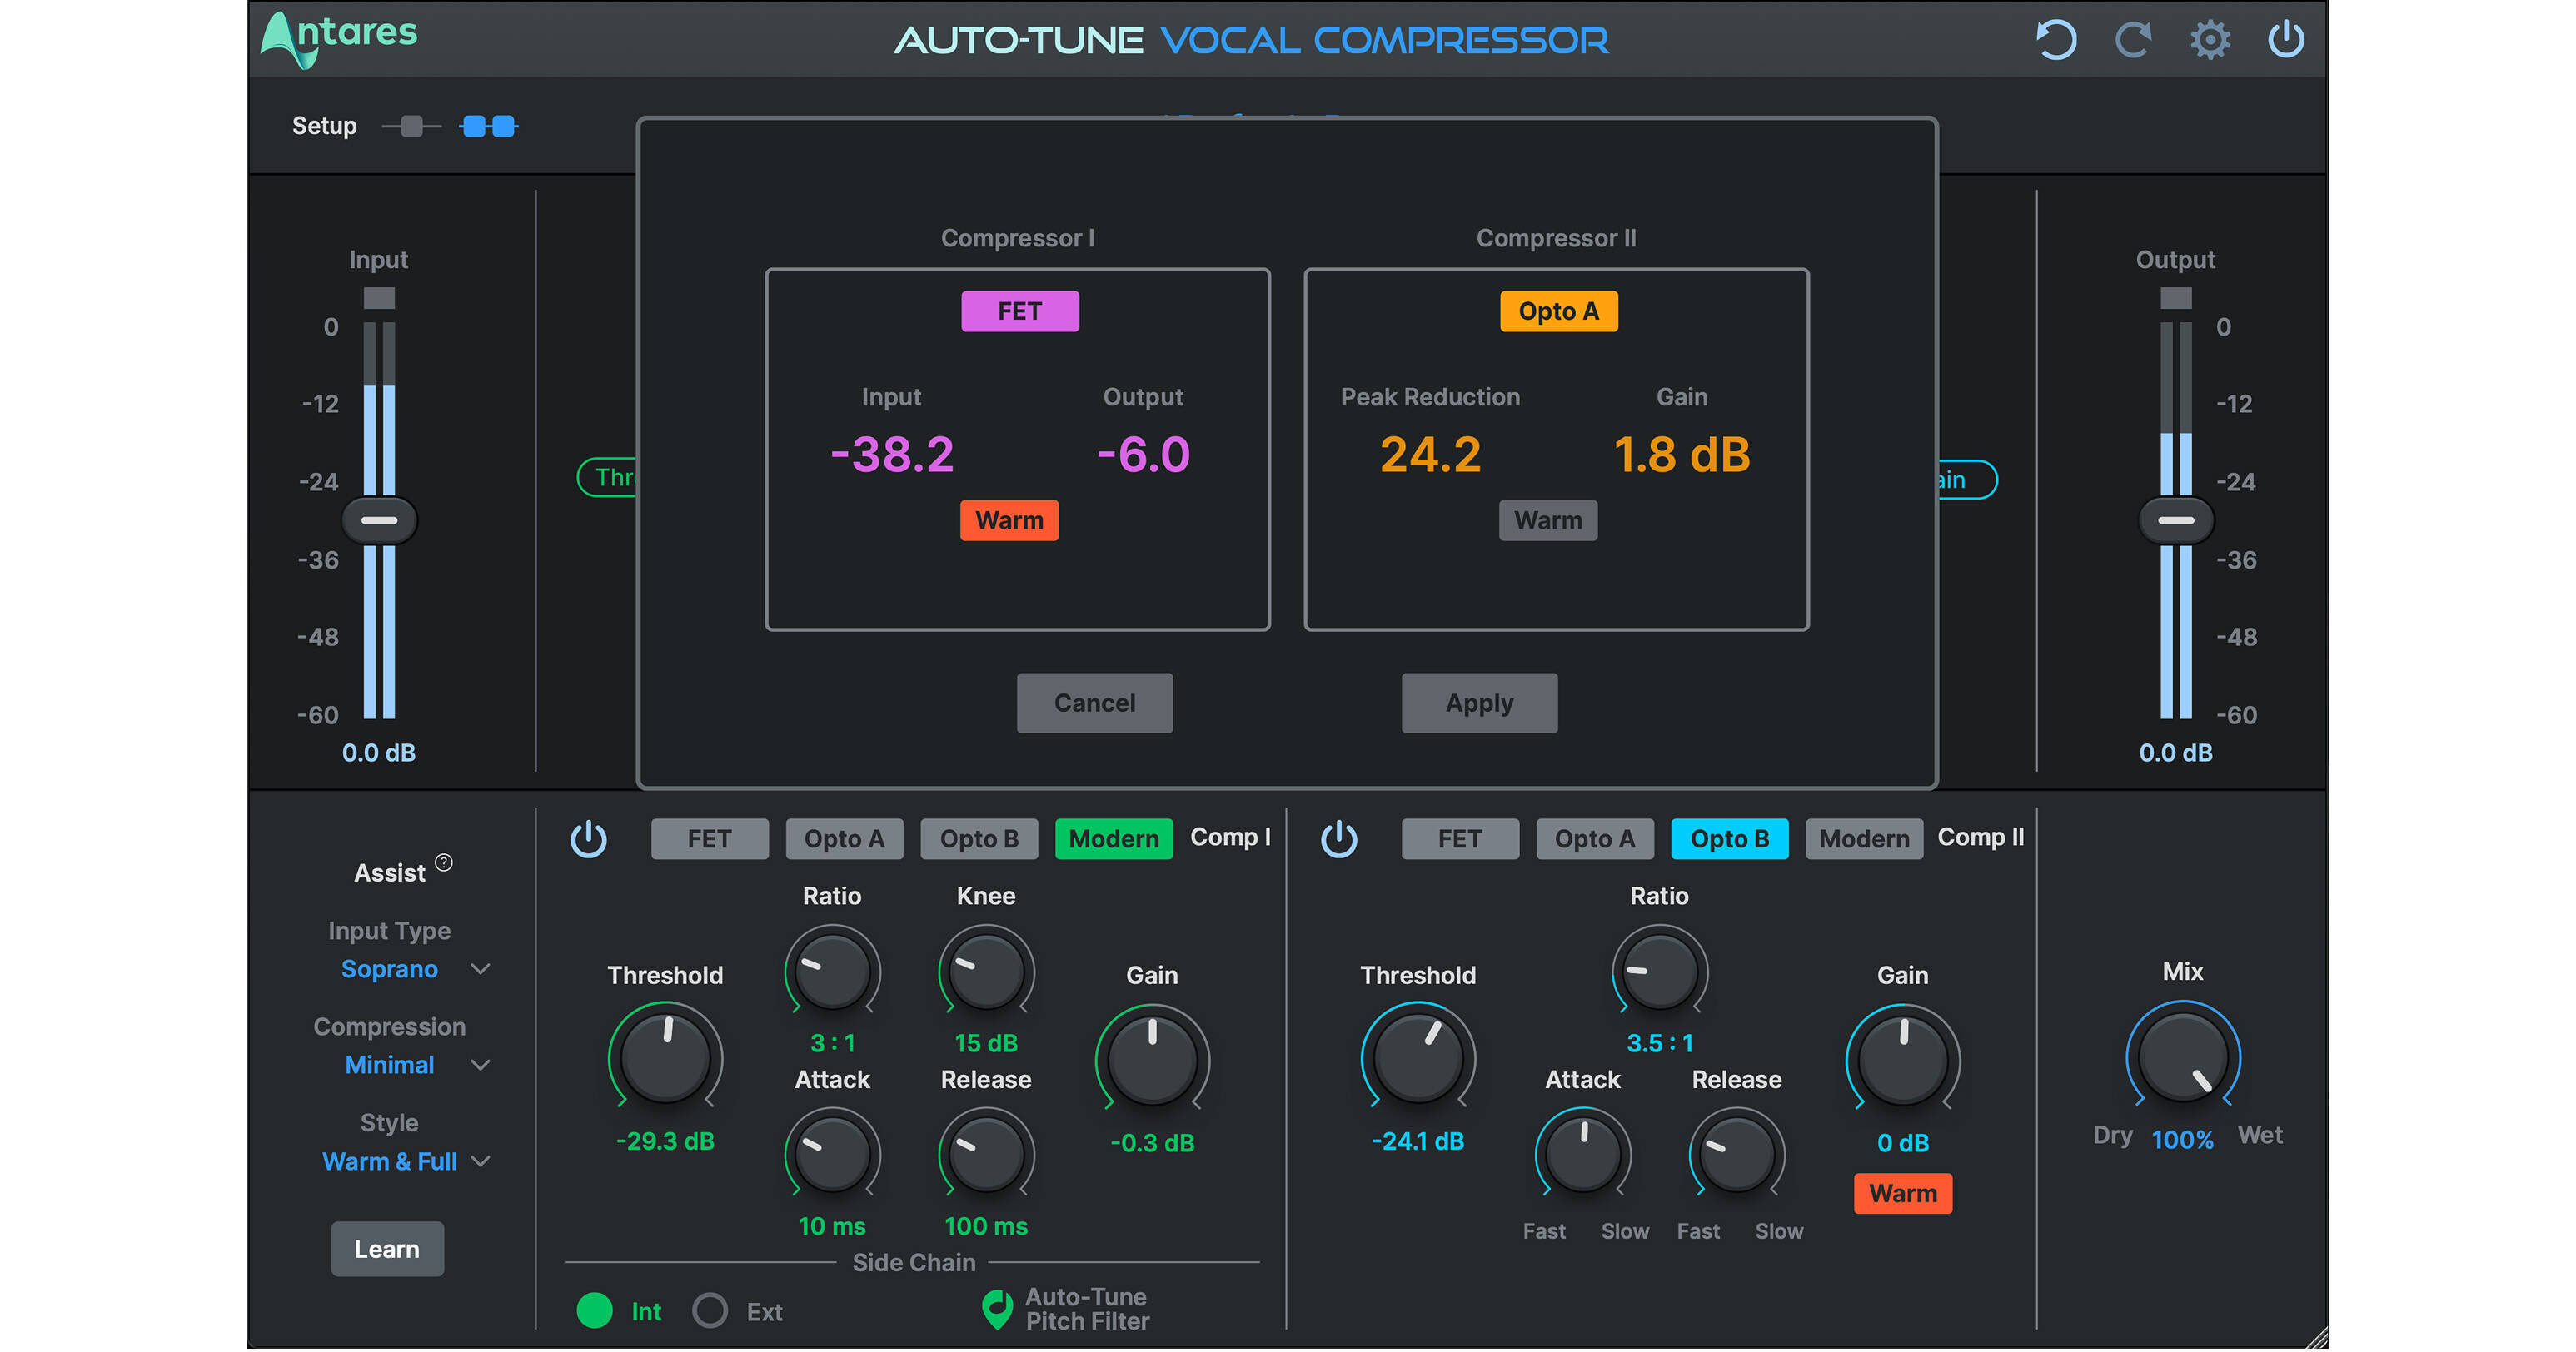Screen dimensions: 2576x1352
Task: Click the redo arrow icon
Action: click(x=2134, y=39)
